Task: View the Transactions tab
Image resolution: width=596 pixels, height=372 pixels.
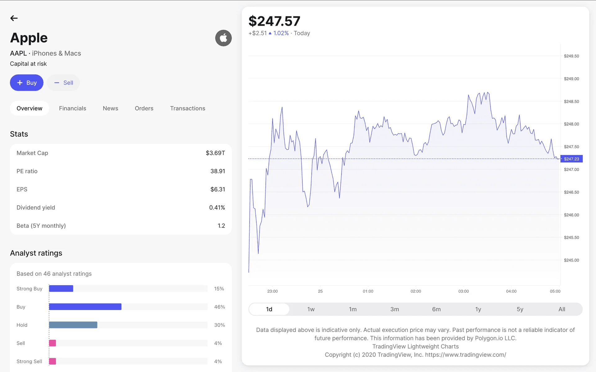Action: 187,108
